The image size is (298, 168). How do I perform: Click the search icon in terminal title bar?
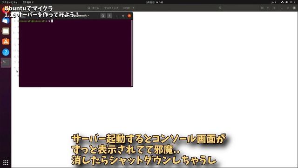103,16
